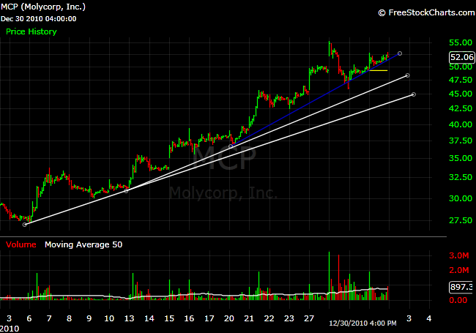Click the current price tag 52.06
This screenshot has height=333, width=476.
point(461,57)
